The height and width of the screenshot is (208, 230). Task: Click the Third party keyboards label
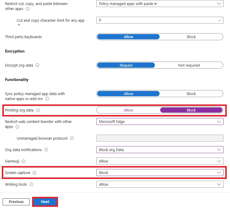[x=24, y=37]
